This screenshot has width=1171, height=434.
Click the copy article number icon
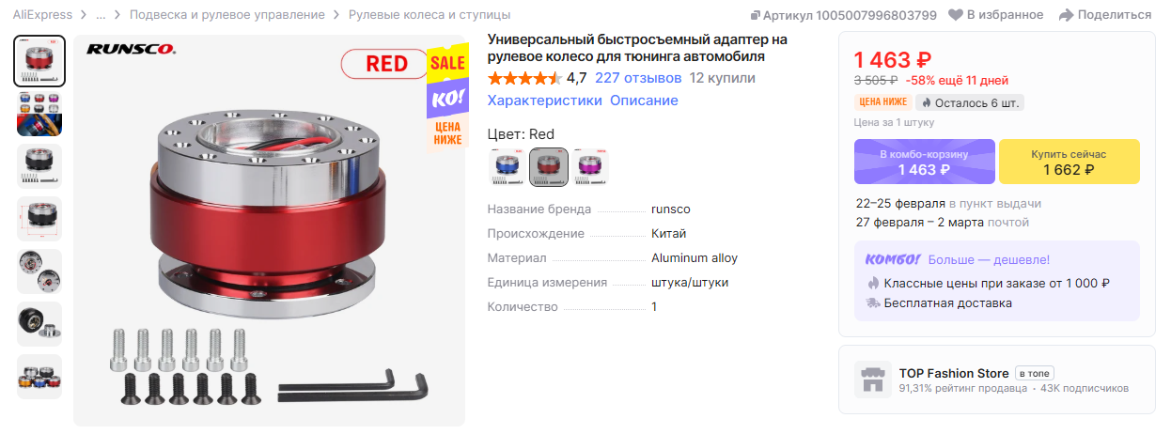pyautogui.click(x=755, y=15)
